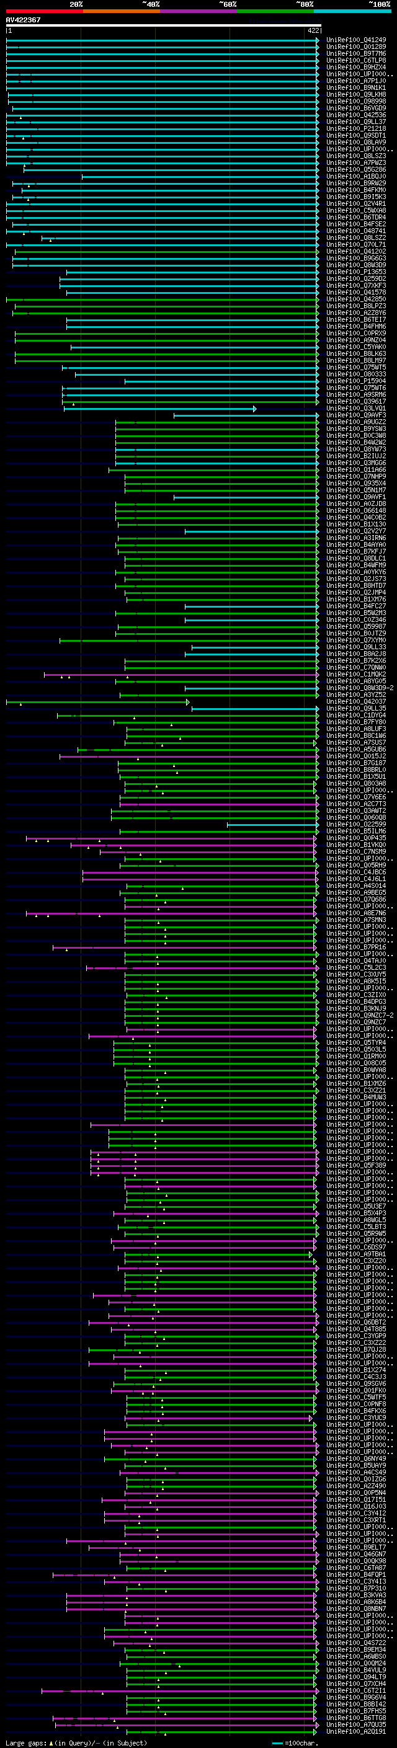Click the UniRef100_Q8LSZ2 label
This screenshot has width=397, height=1748.
356,237
